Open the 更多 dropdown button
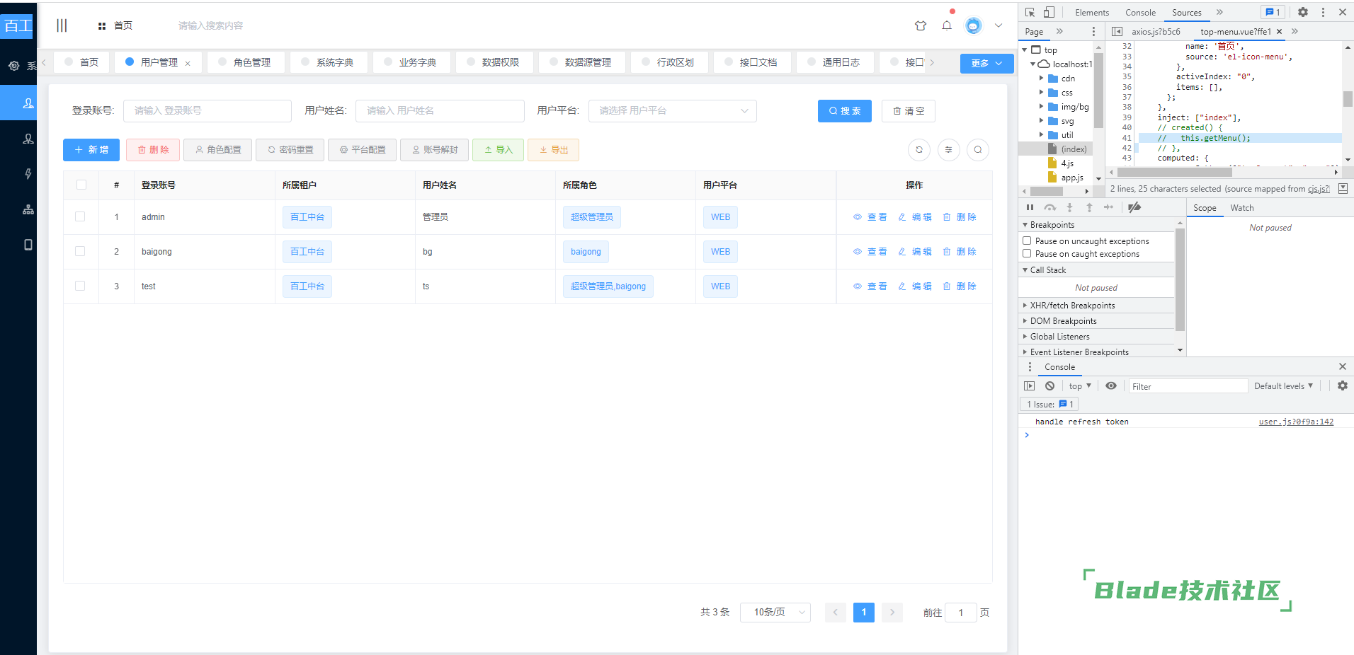The width and height of the screenshot is (1354, 655). tap(986, 63)
